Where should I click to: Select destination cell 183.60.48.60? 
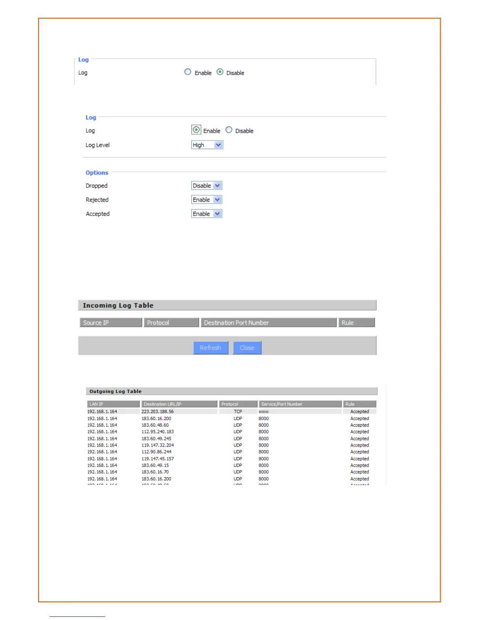point(155,425)
